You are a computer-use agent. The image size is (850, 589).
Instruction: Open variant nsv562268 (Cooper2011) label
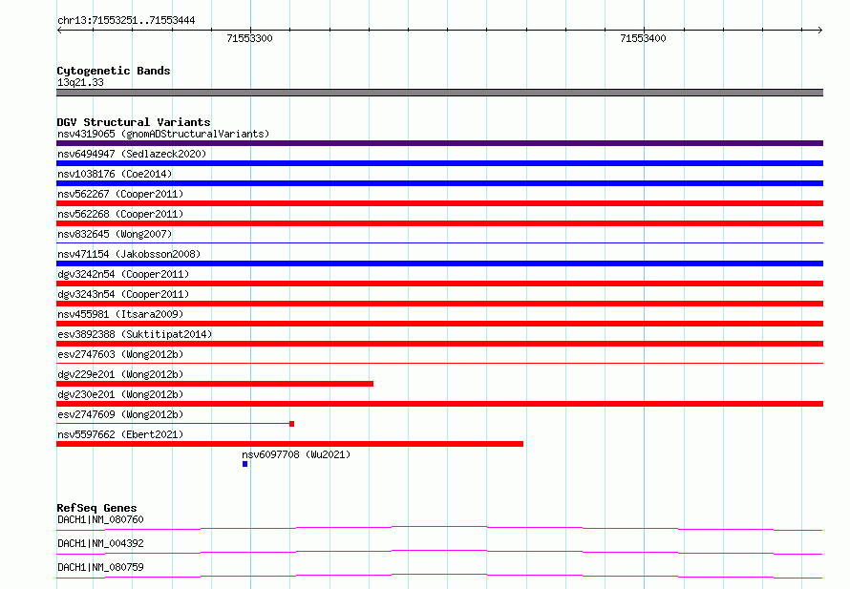pyautogui.click(x=120, y=214)
